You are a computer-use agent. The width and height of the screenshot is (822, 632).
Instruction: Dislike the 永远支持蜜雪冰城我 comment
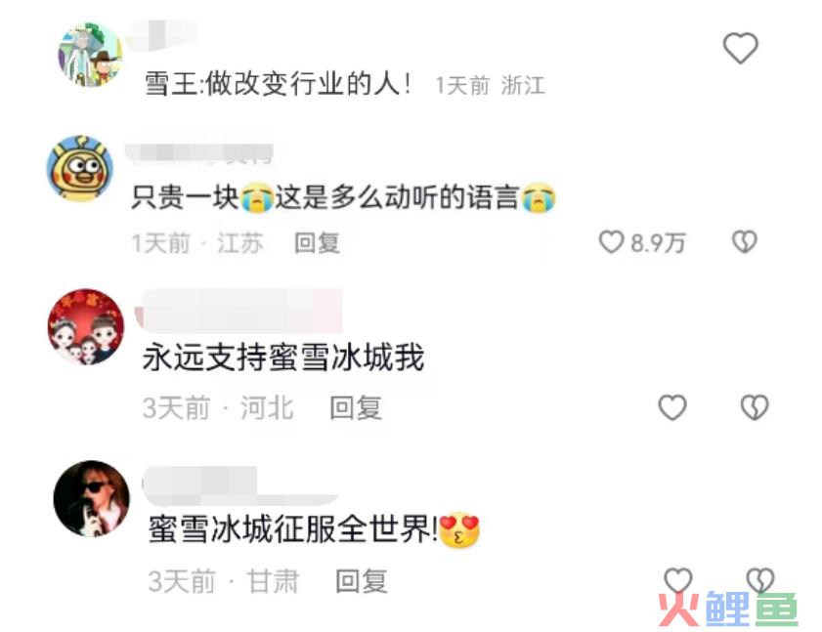(755, 407)
